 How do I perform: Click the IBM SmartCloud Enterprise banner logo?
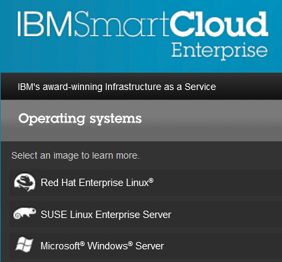click(143, 35)
